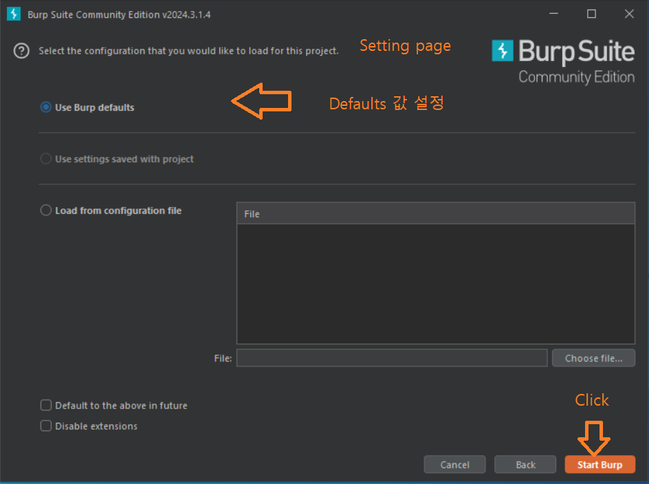Click the File path input field
The height and width of the screenshot is (484, 649).
[x=392, y=358]
